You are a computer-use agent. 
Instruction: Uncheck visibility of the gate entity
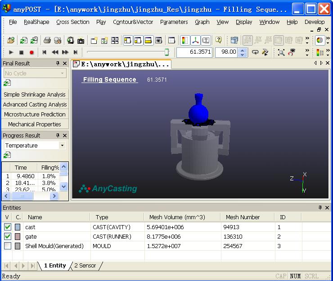coord(8,236)
